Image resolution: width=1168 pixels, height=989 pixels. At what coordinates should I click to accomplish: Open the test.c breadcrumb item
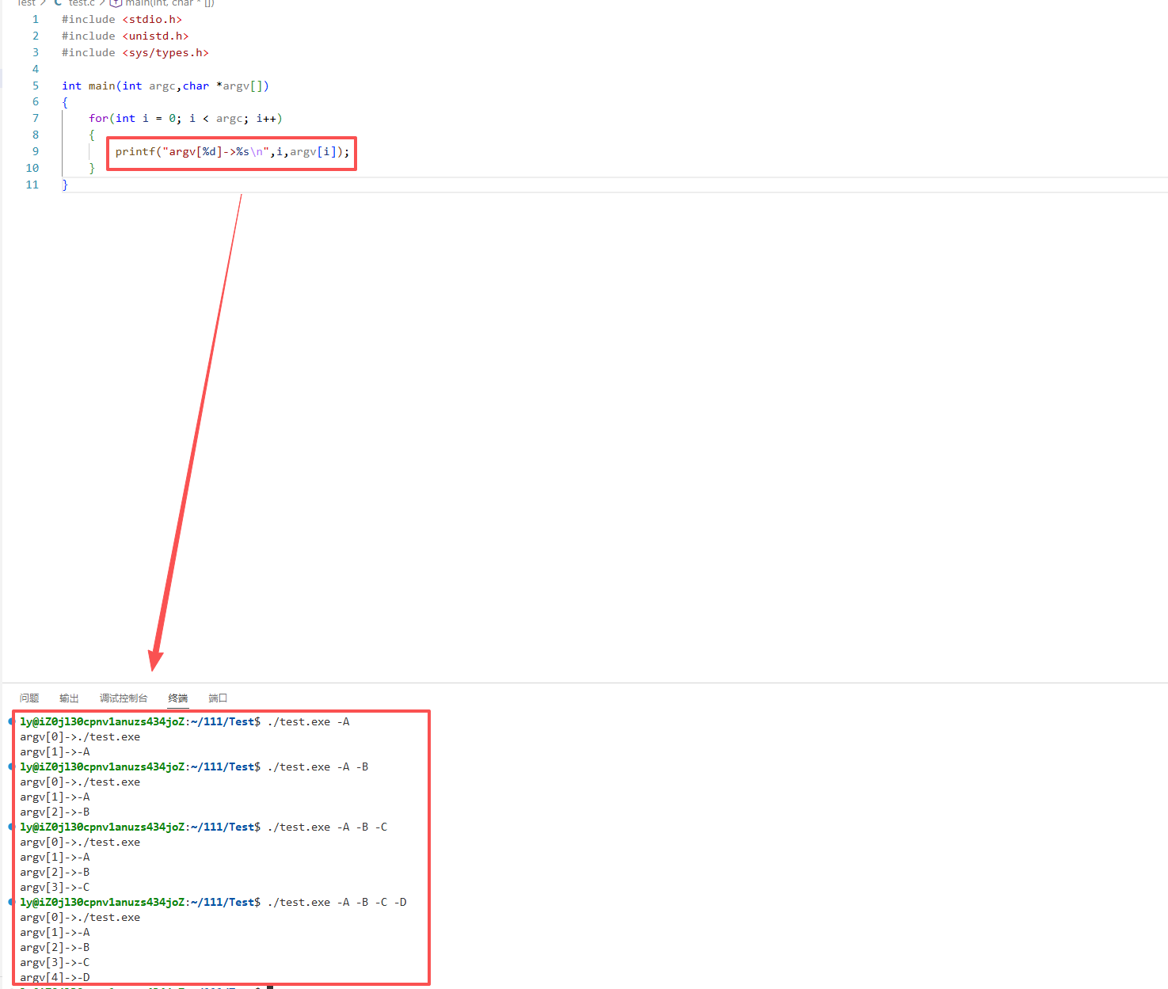(74, 3)
